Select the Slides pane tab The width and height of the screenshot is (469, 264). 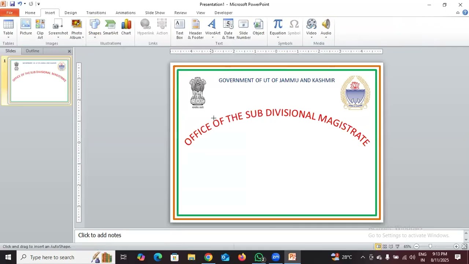[11, 51]
